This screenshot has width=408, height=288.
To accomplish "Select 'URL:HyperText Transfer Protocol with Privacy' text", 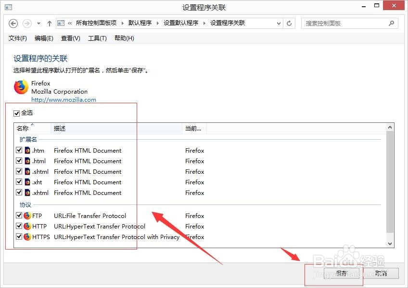I will pos(116,237).
